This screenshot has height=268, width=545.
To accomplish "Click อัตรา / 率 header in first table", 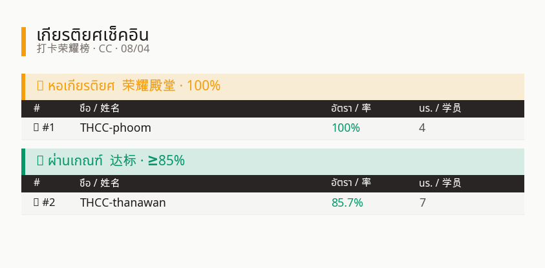I will click(x=351, y=108).
